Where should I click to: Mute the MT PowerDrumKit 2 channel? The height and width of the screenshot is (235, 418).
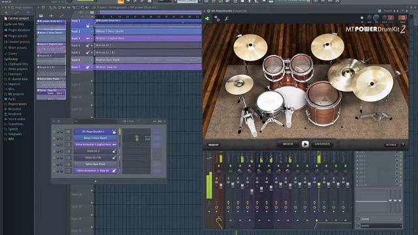(x=54, y=132)
